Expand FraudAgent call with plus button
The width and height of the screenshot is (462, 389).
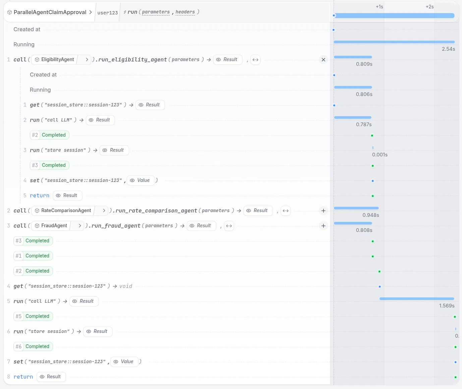323,226
